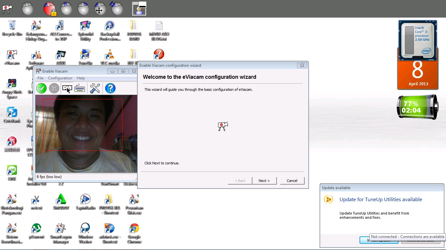Toggle the click window toolbar icon

(67, 88)
